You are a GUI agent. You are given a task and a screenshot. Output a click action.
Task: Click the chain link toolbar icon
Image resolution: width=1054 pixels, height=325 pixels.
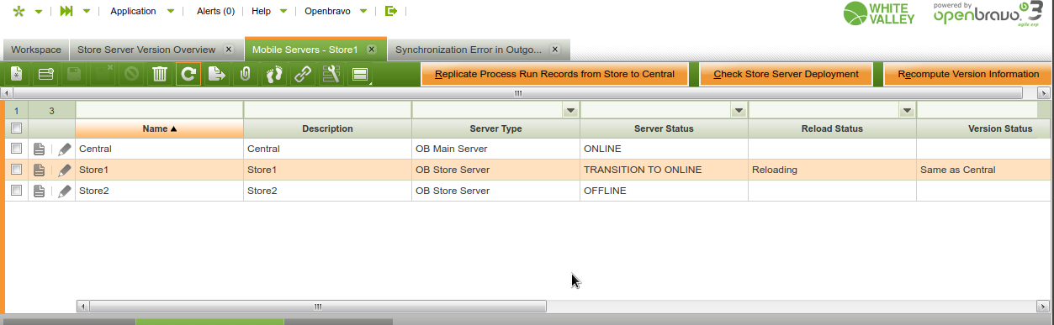pyautogui.click(x=302, y=74)
